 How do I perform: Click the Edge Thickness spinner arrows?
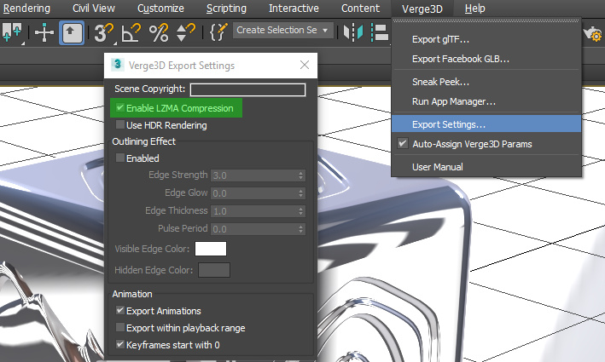(x=301, y=211)
